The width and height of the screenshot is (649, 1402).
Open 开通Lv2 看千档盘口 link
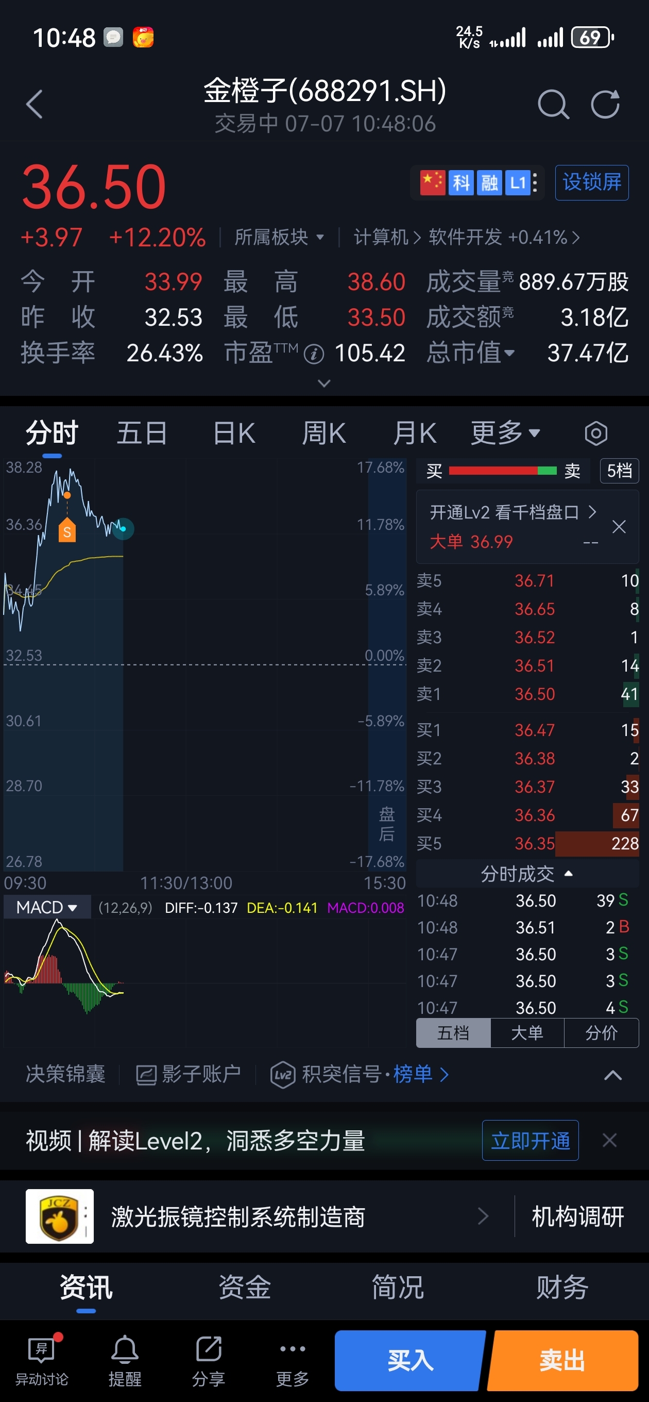tap(513, 512)
